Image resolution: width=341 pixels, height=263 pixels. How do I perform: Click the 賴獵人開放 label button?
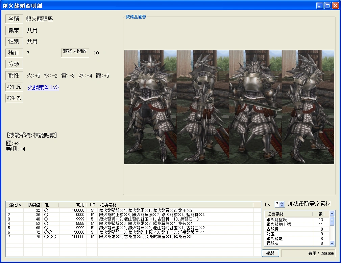pos(75,53)
